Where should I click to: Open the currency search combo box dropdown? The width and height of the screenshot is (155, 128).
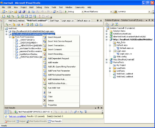pyautogui.click(x=149, y=12)
